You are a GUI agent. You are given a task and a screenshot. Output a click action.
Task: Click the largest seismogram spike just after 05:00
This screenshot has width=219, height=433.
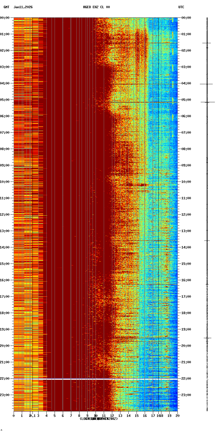pos(208,102)
